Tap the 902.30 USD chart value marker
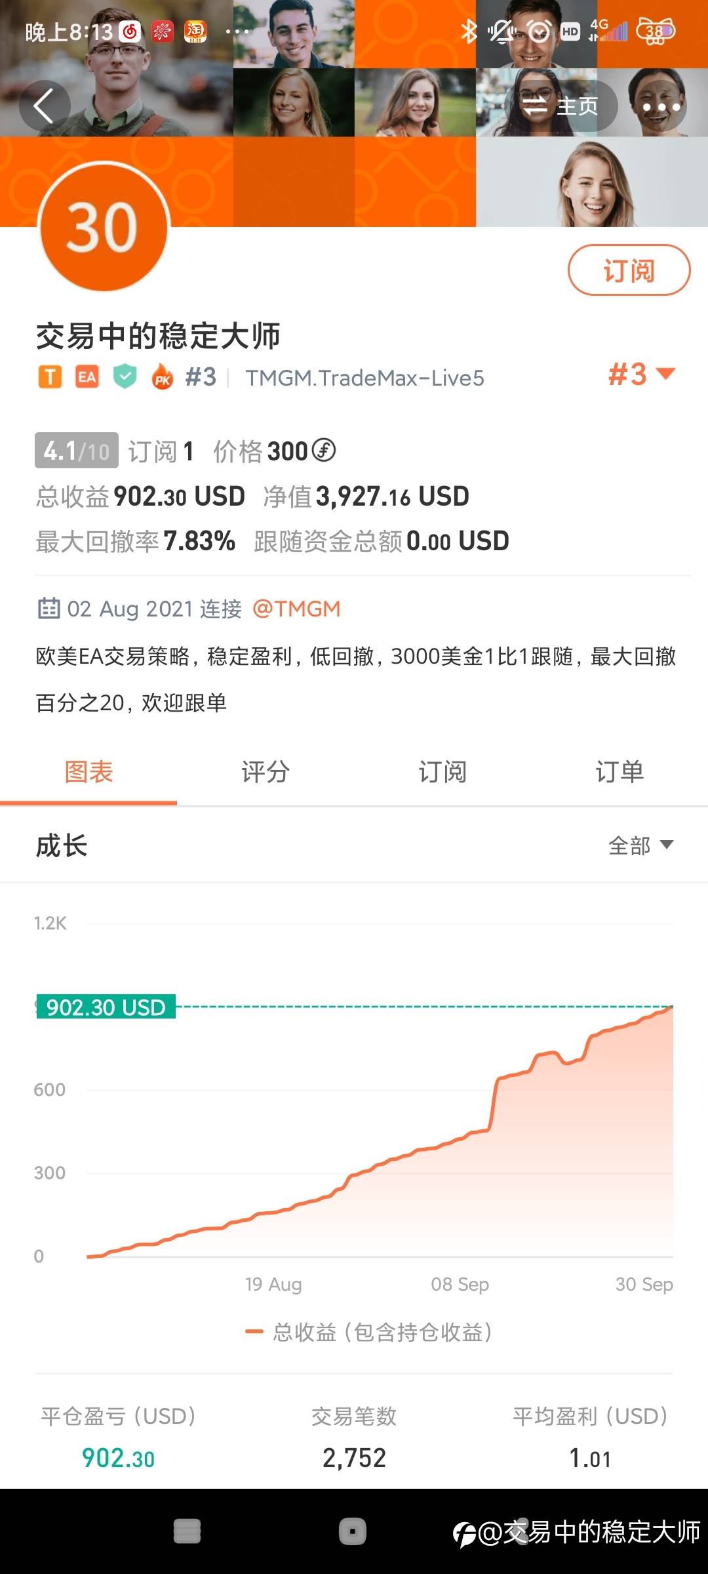Viewport: 708px width, 1574px height. (106, 1007)
